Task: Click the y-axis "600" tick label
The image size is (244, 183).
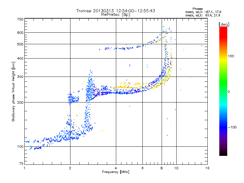Action: point(20,33)
